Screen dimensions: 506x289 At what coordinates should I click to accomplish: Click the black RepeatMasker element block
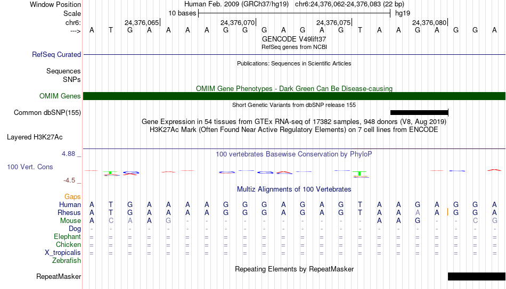tap(477, 276)
